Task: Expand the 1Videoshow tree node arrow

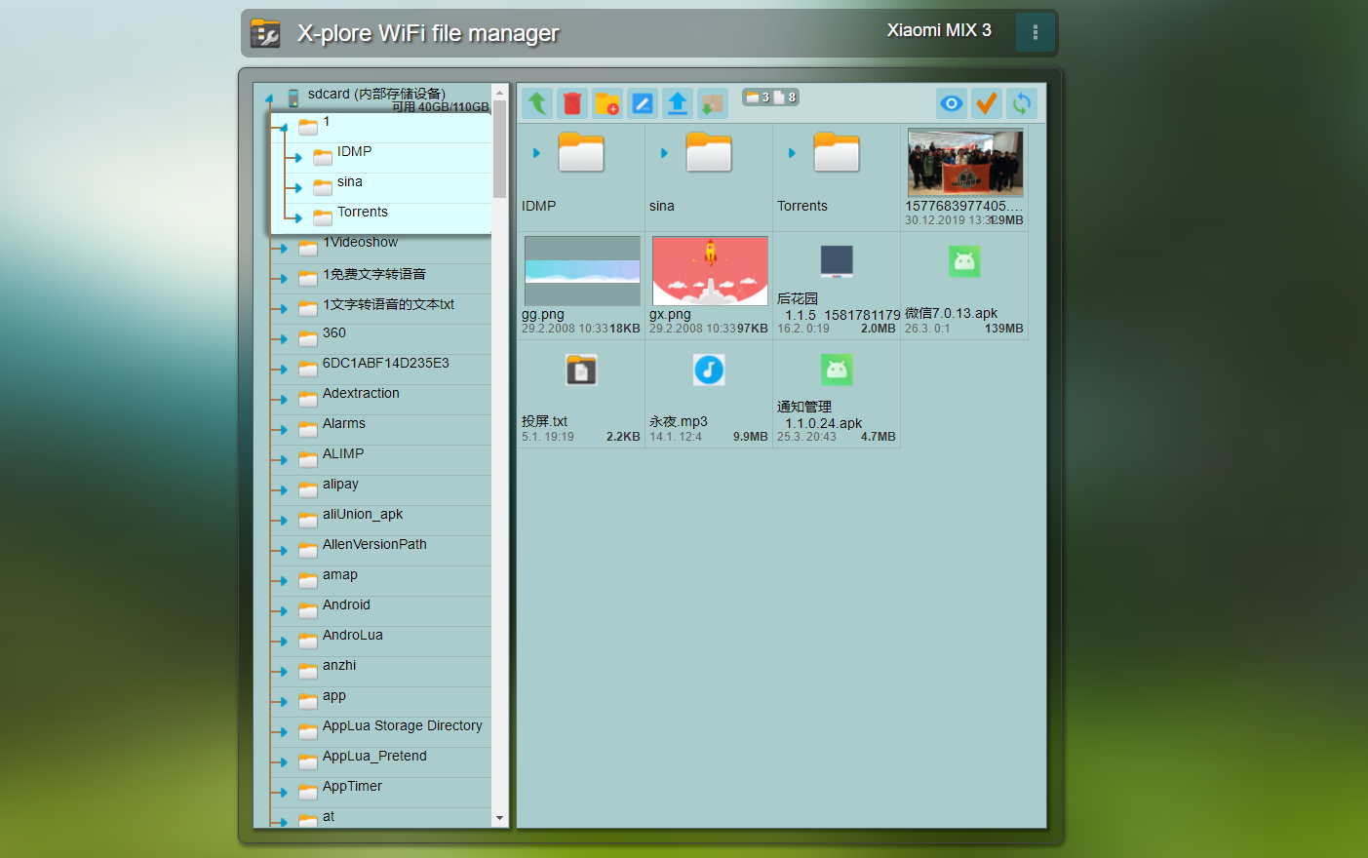Action: [283, 249]
